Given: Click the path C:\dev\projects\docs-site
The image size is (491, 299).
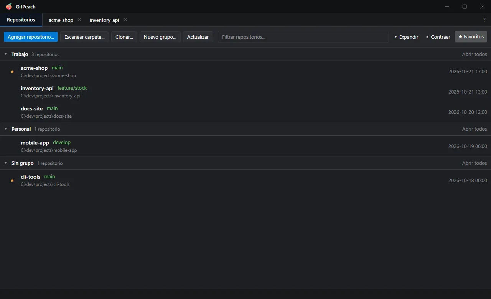Looking at the screenshot, I should 46,116.
